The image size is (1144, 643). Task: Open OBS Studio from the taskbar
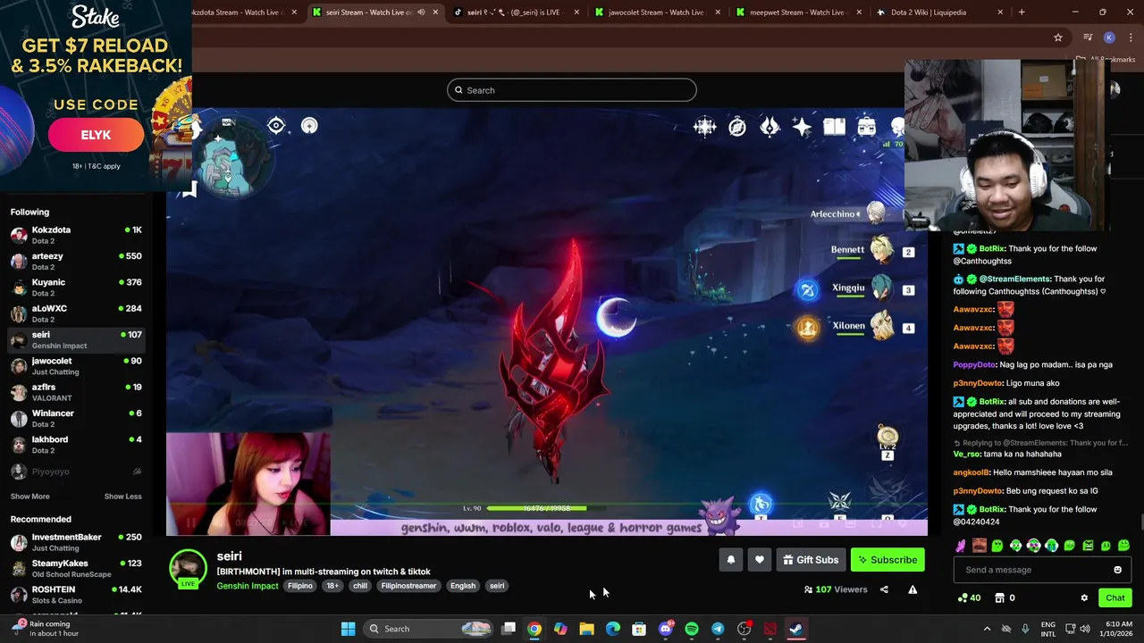pos(744,629)
